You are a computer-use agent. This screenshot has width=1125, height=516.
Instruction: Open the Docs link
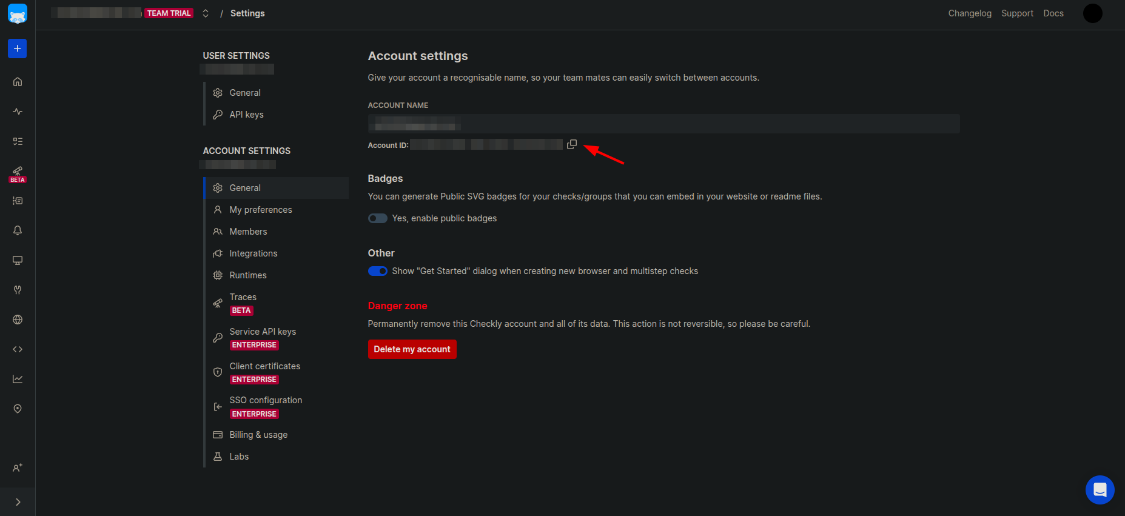tap(1053, 13)
